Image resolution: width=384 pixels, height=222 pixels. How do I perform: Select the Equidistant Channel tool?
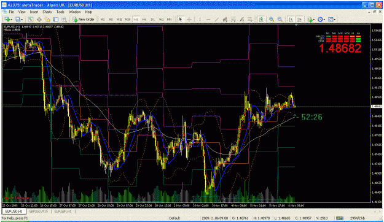click(x=225, y=19)
